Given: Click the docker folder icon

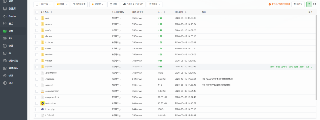Looking at the screenshot, I should [42, 36].
